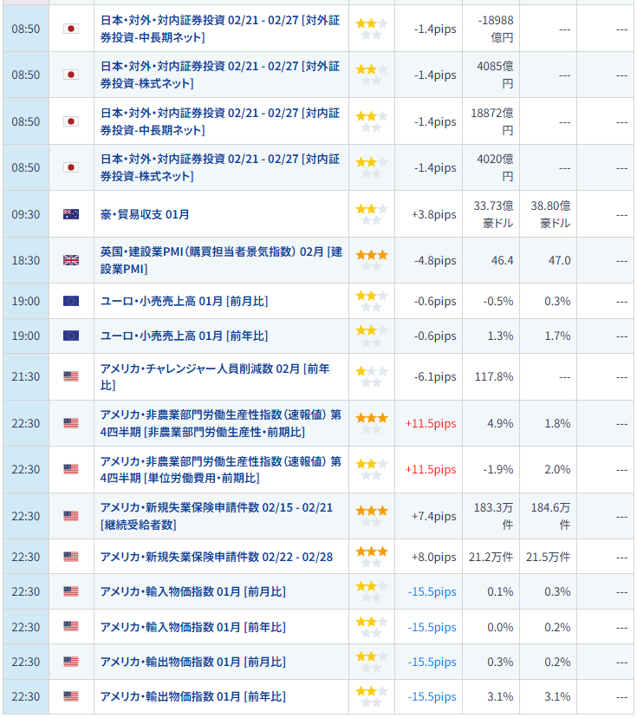Open 対内証券投資-株式ネット event link
Image resolution: width=637 pixels, height=718 pixels.
tap(220, 167)
